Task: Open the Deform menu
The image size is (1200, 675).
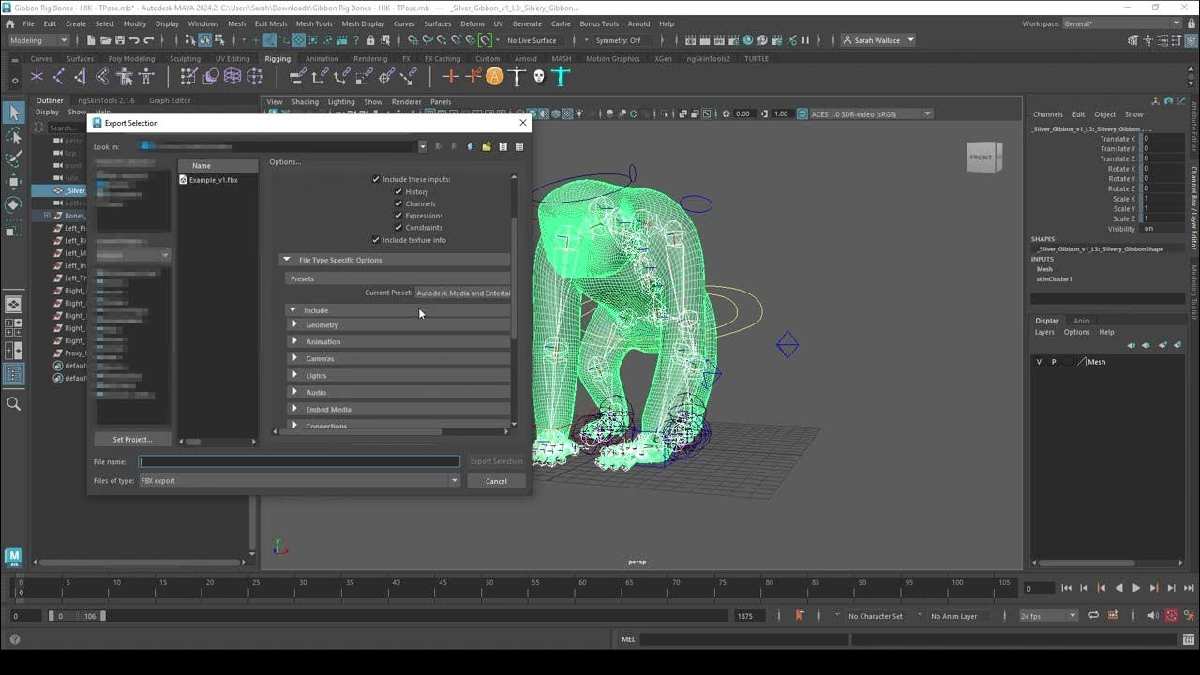Action: (472, 23)
